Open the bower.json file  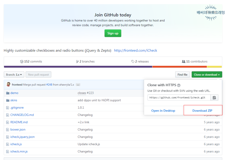click(x=18, y=129)
